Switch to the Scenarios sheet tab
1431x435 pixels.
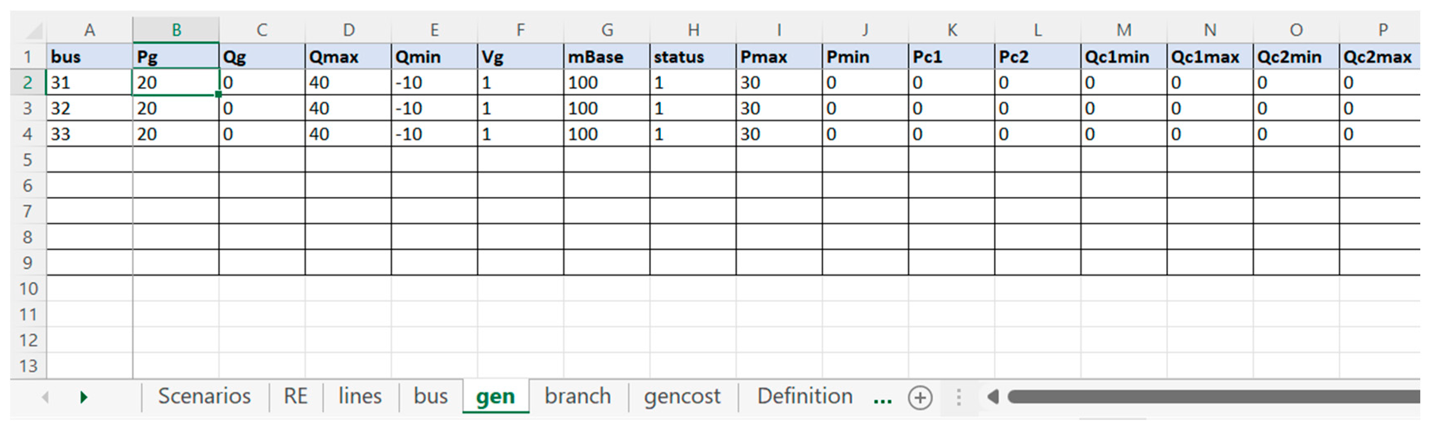click(204, 397)
